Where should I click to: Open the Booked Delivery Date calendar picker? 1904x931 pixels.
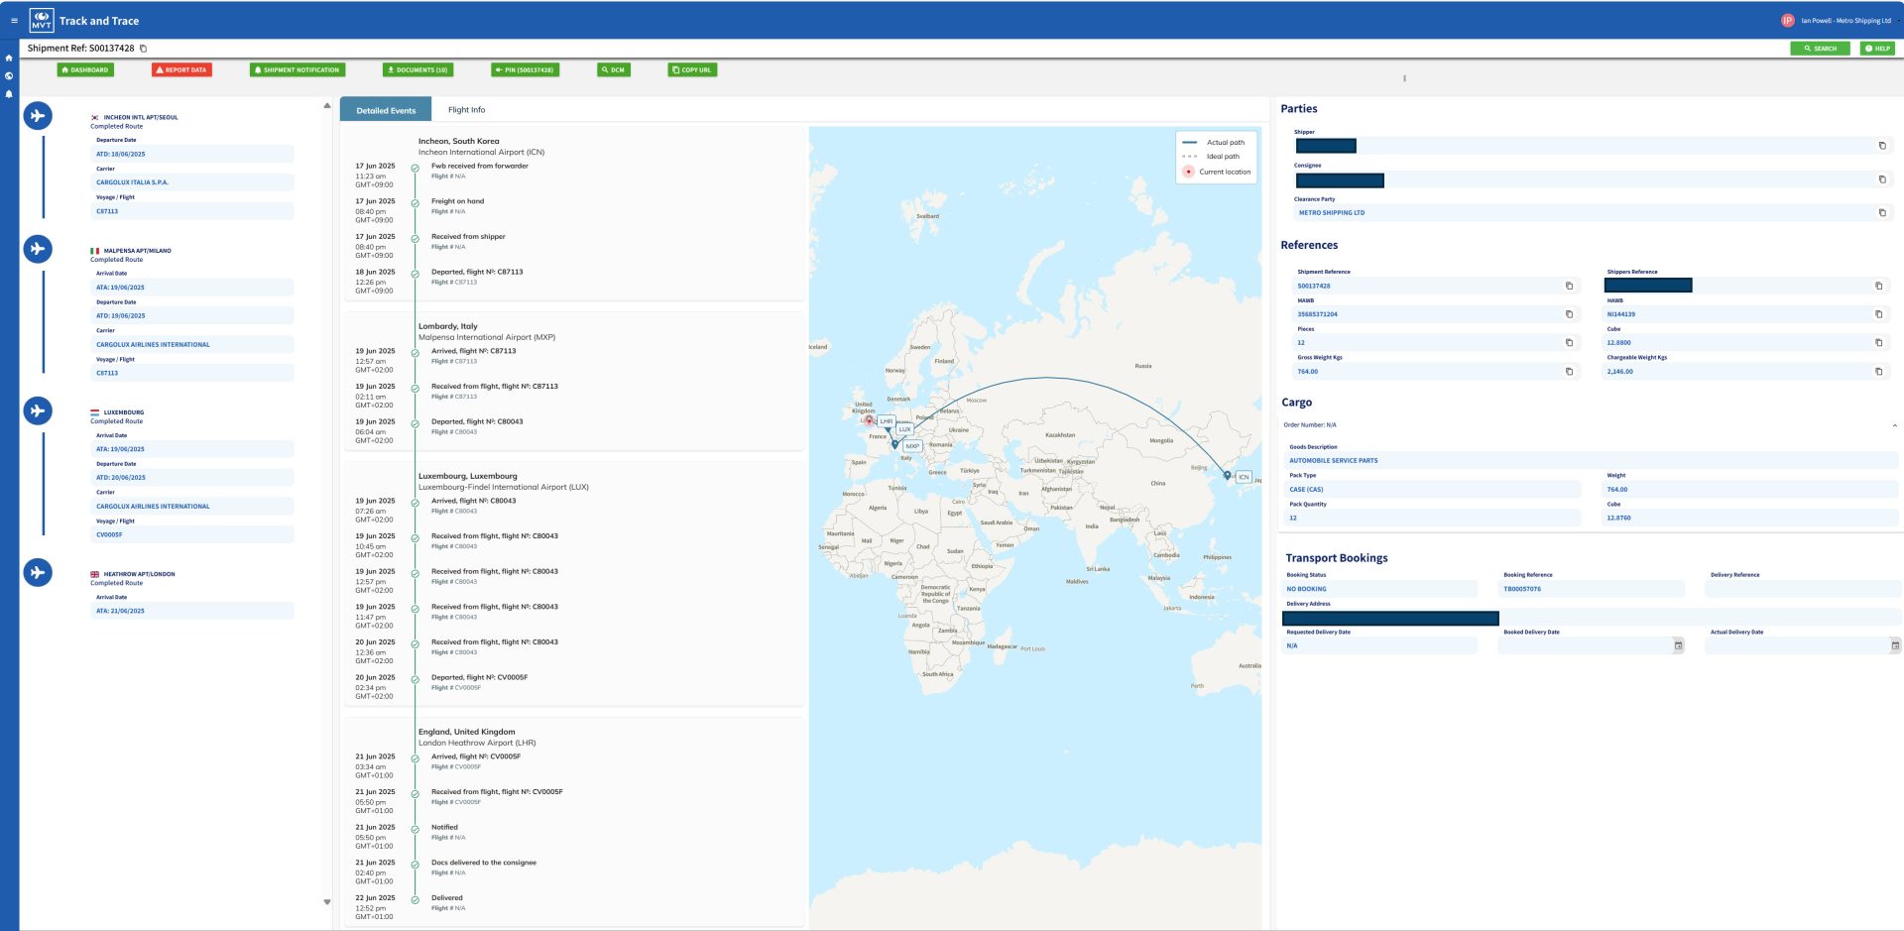[1678, 646]
